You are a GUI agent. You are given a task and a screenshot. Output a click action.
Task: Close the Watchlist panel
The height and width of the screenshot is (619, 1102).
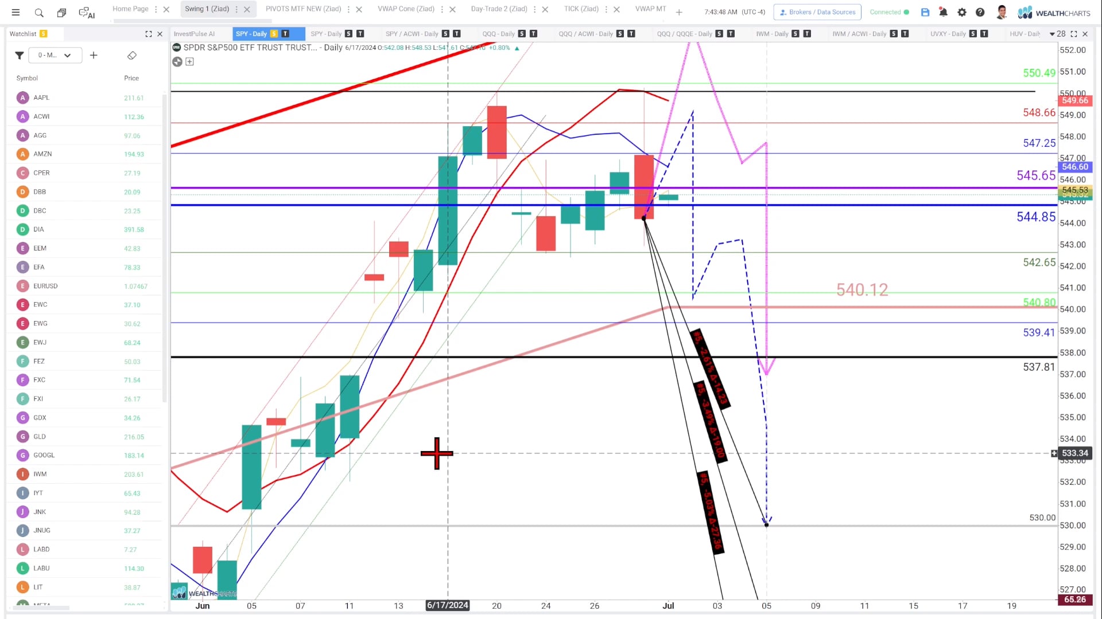[x=160, y=34]
